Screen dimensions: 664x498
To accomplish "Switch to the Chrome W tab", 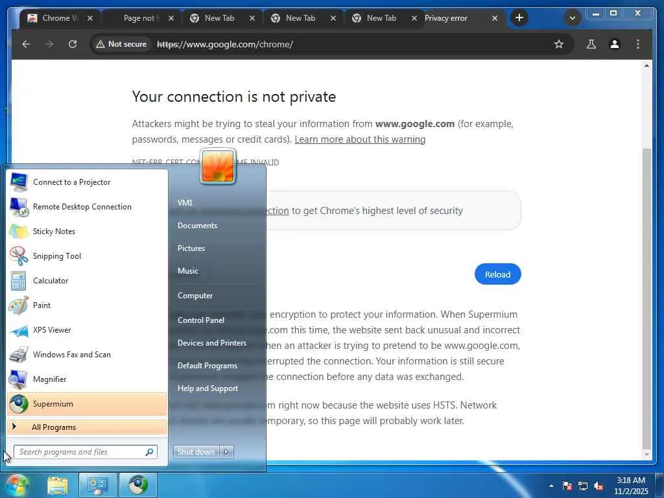I will 60,18.
